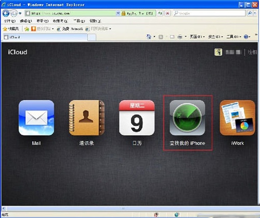The height and width of the screenshot is (218, 260).
Task: Click the Home icon in command bar
Action: click(149, 37)
